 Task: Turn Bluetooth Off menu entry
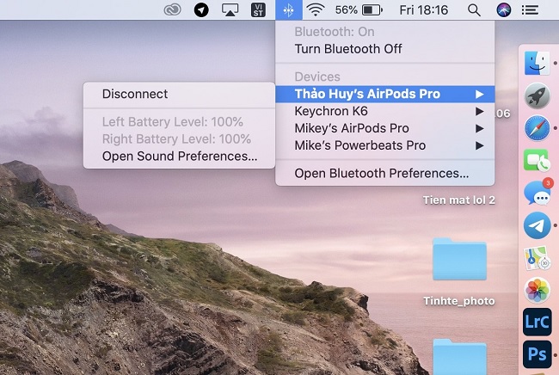click(384, 49)
